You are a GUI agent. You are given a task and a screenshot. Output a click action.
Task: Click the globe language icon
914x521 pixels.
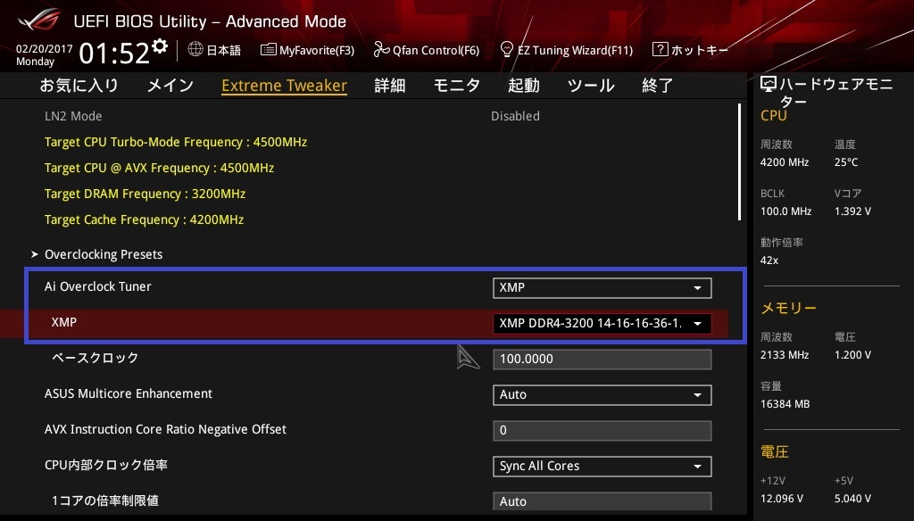[195, 49]
